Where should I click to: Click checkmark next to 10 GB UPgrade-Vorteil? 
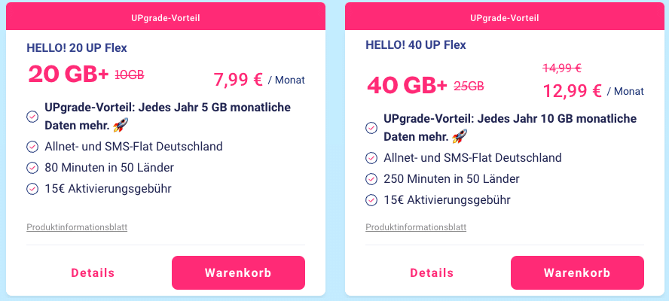(x=371, y=127)
